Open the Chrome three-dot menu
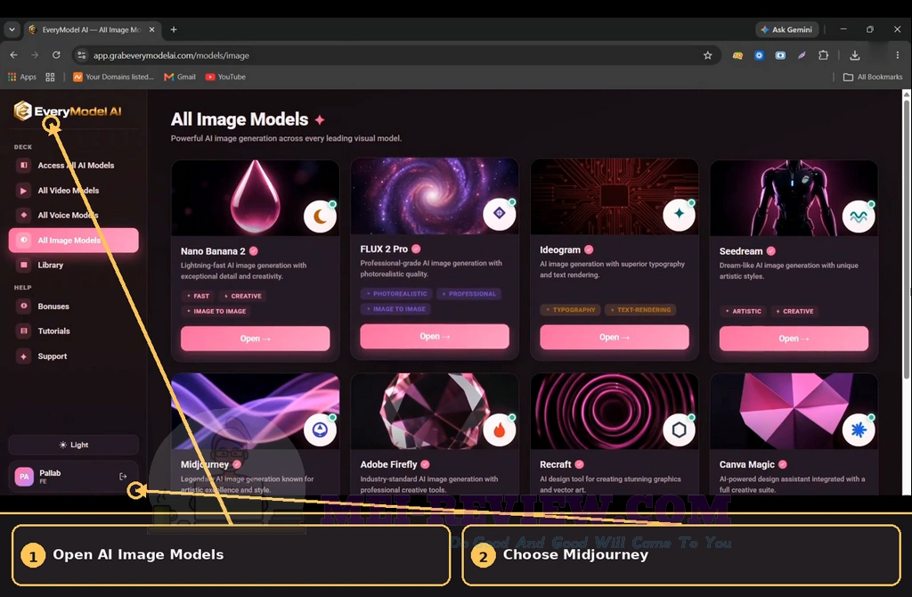This screenshot has width=912, height=597. pyautogui.click(x=898, y=55)
